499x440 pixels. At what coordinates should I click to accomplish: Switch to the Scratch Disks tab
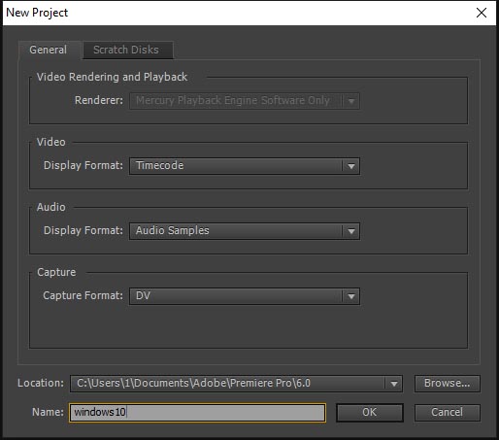[x=128, y=50]
